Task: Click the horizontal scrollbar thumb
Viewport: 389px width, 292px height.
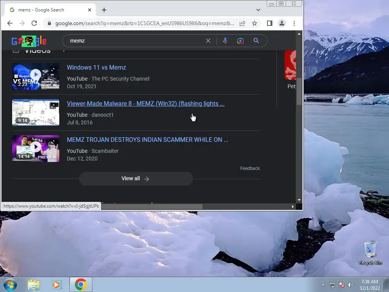Action: coord(152,206)
